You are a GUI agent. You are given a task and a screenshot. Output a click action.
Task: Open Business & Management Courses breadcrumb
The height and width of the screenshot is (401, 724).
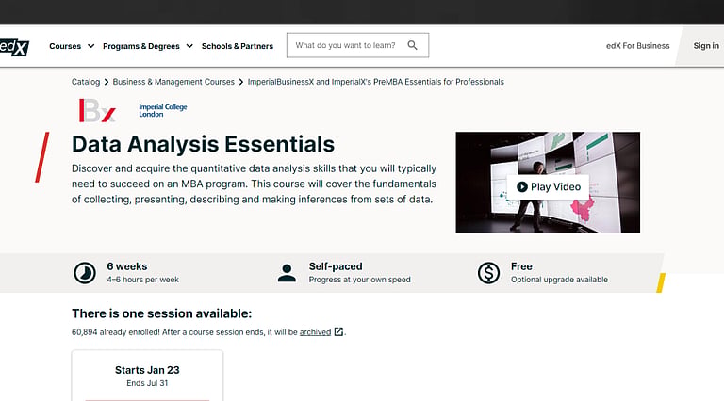pyautogui.click(x=173, y=82)
